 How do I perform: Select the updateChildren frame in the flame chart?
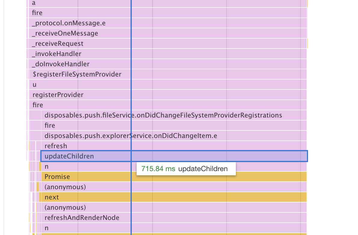69,156
